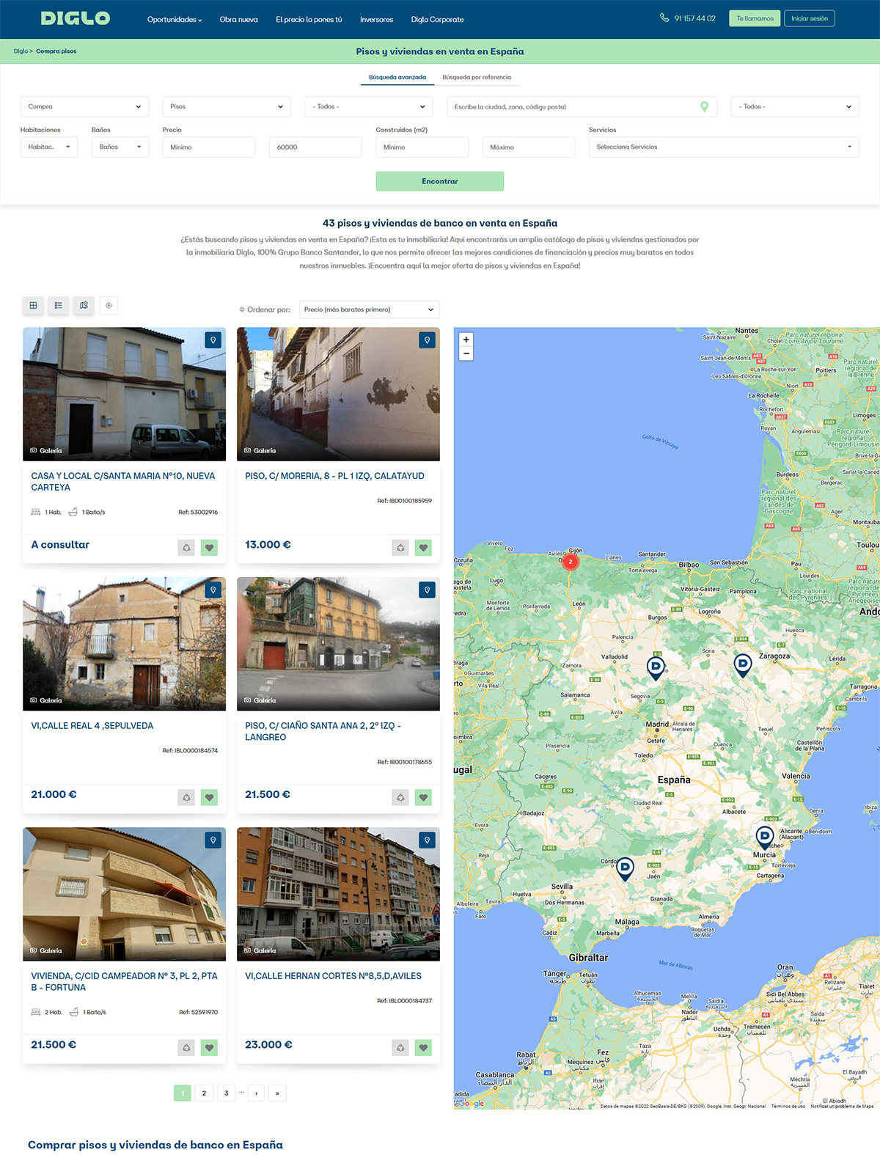The width and height of the screenshot is (880, 1155).
Task: Click map pin on Nueva Carteya listing
Action: coord(213,340)
